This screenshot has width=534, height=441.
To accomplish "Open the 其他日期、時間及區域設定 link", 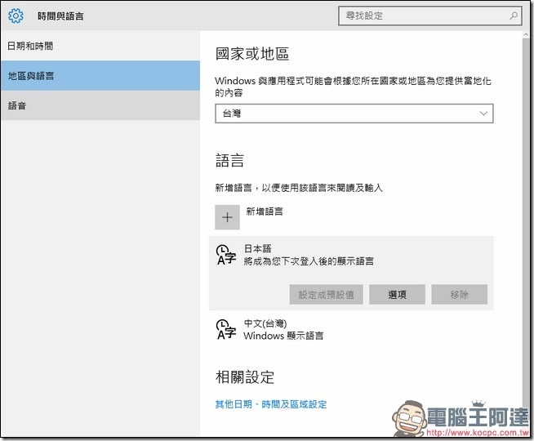I will tap(271, 404).
